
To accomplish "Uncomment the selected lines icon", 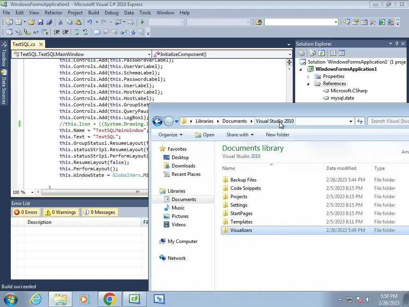I will 85,32.
